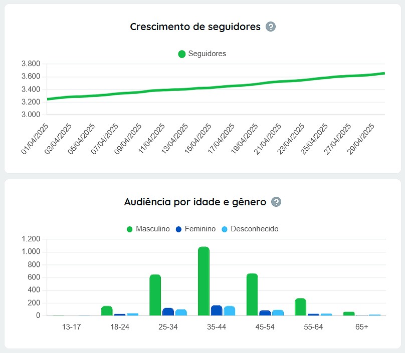Click the 29/04/2025 date label
The image size is (405, 353).
click(360, 139)
